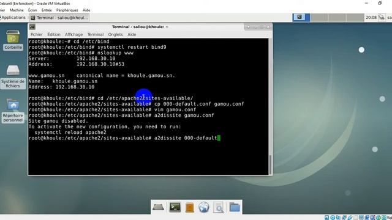Click the 'a2dissite 000-default' current command line

pyautogui.click(x=124, y=138)
